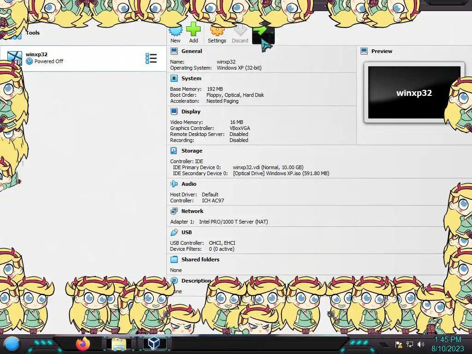Open the Audio section header
The height and width of the screenshot is (354, 472).
[189, 183]
